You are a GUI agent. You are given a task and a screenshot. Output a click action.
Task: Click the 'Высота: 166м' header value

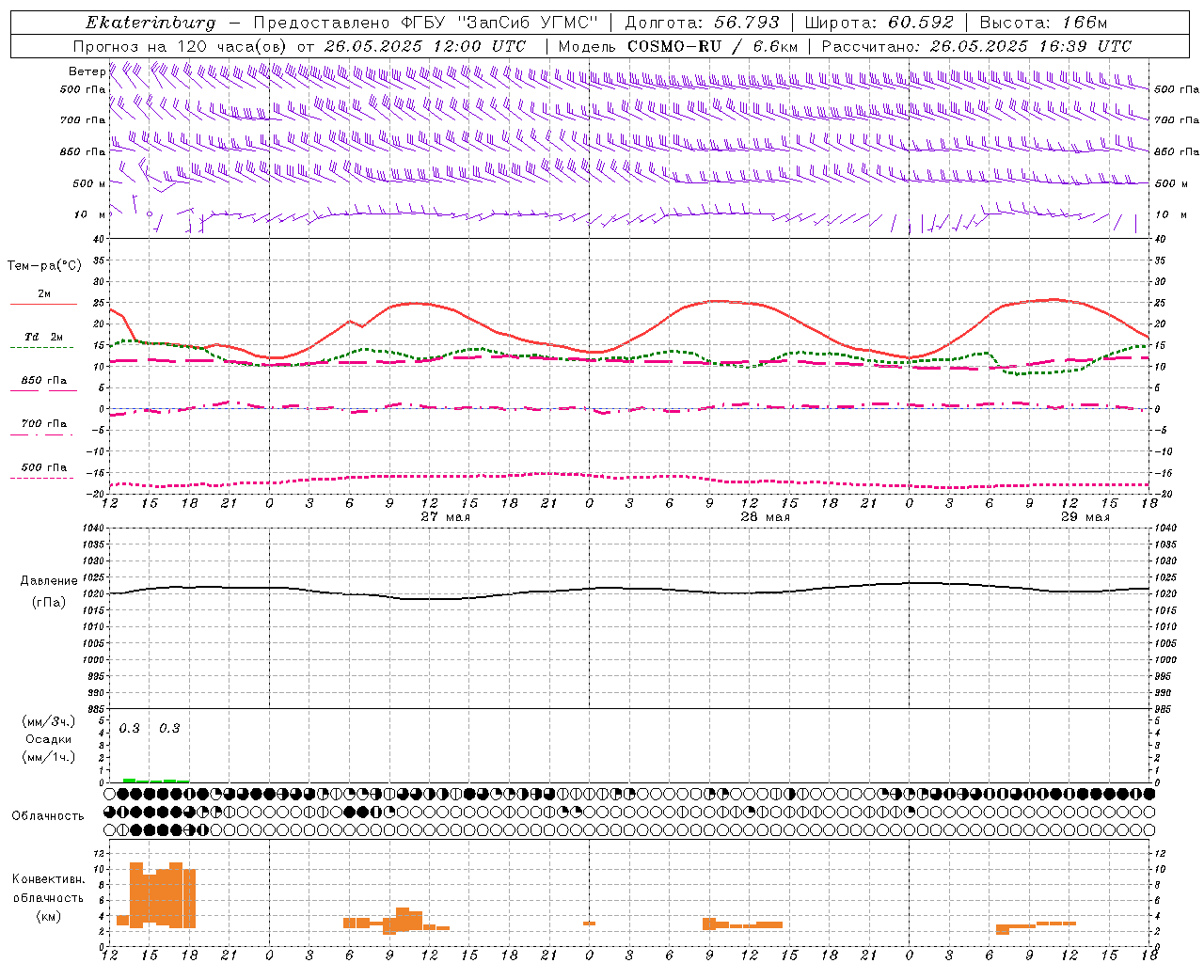tap(1043, 23)
